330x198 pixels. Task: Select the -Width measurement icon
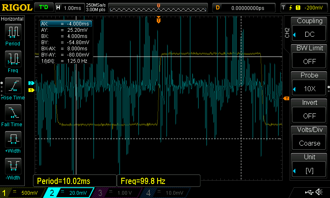tap(13, 166)
